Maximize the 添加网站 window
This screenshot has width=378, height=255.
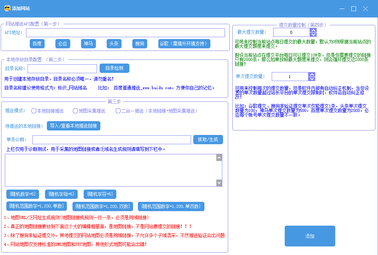(353, 9)
